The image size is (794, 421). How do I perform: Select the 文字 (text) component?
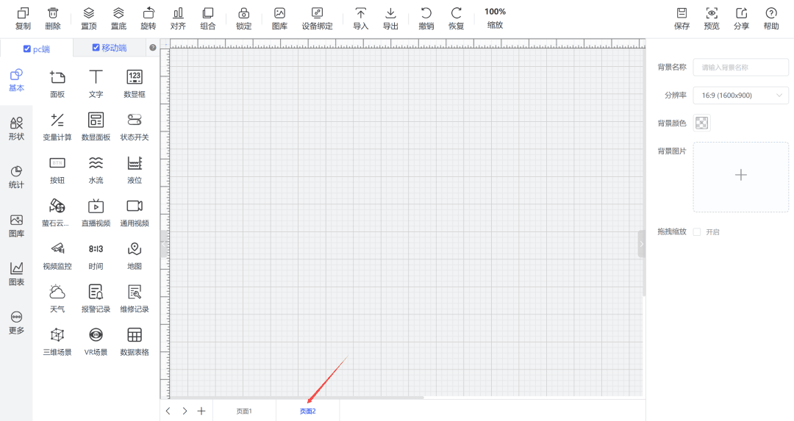point(96,84)
